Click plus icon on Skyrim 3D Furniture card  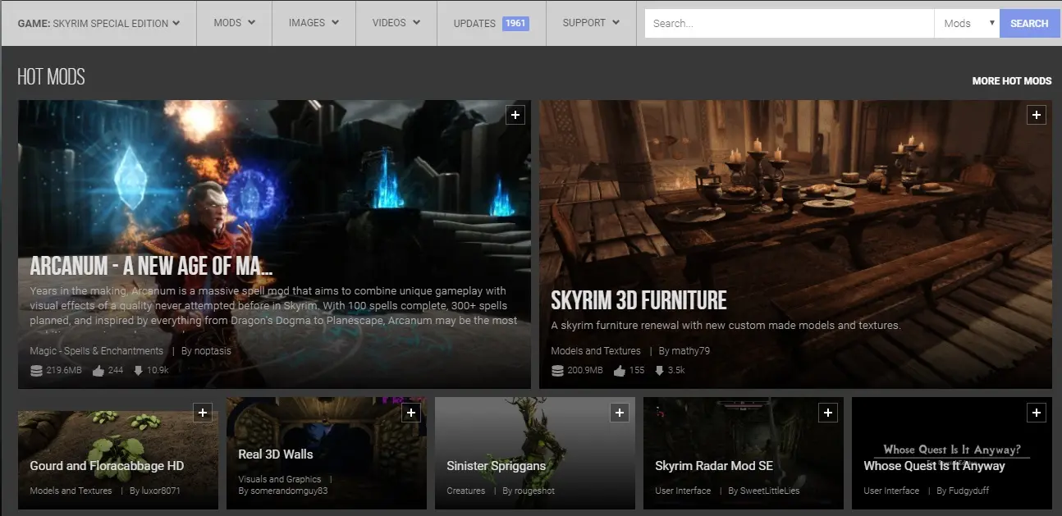click(1037, 116)
